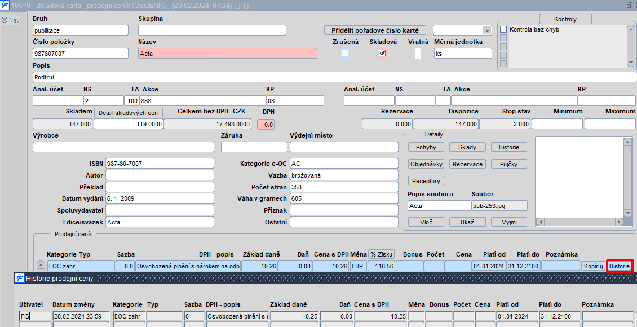The image size is (637, 327).
Task: Click the Měrná jednotka field ks
Action: (463, 53)
